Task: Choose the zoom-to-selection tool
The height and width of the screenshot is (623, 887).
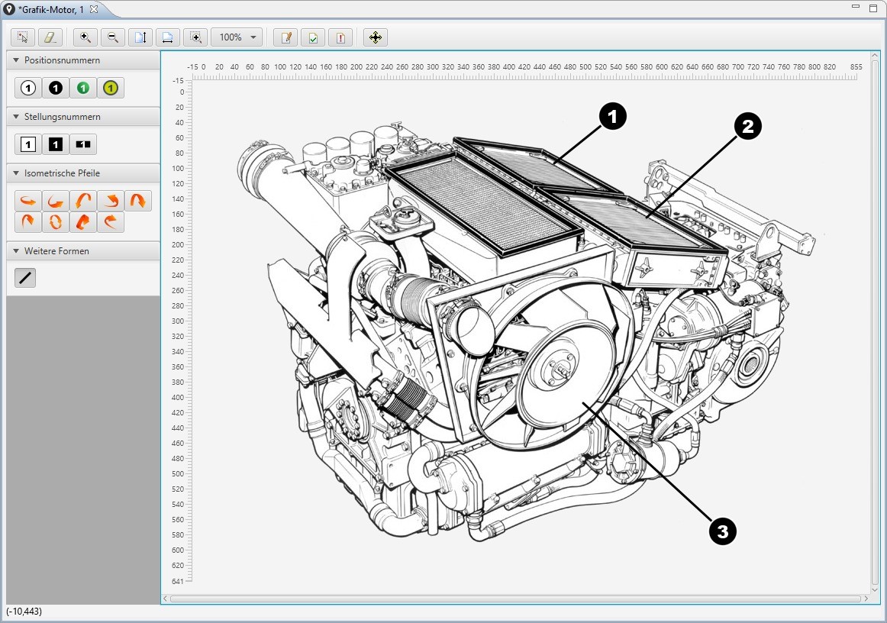Action: click(x=195, y=37)
